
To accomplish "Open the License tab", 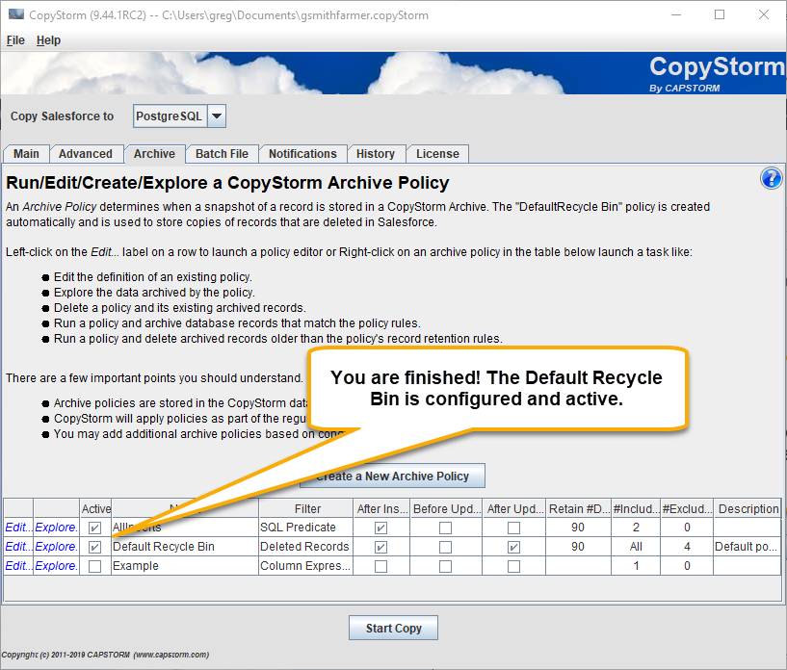I will pyautogui.click(x=437, y=153).
